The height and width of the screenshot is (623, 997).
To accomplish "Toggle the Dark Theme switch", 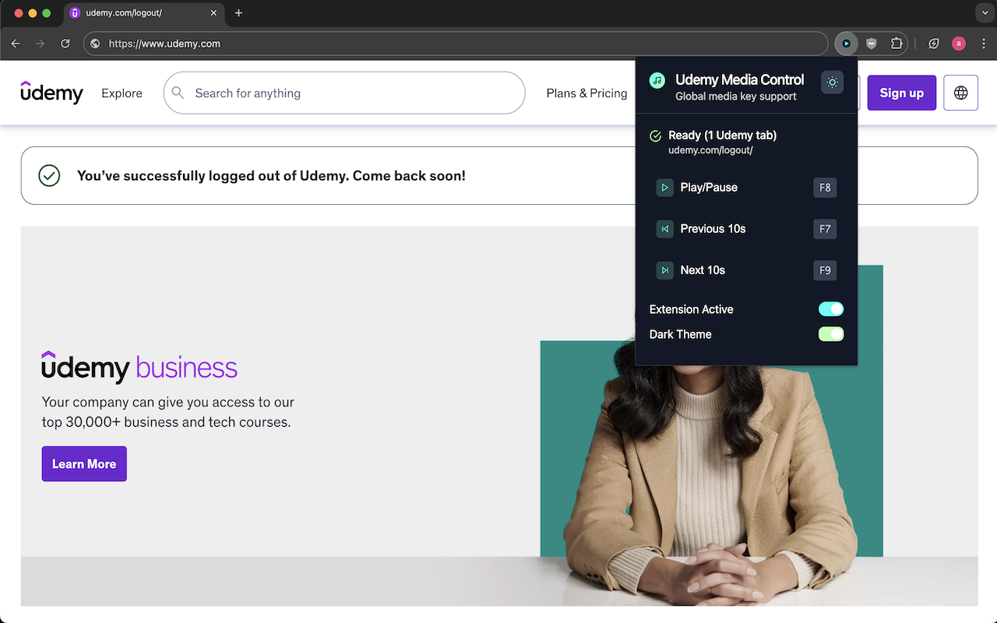I will pyautogui.click(x=831, y=334).
